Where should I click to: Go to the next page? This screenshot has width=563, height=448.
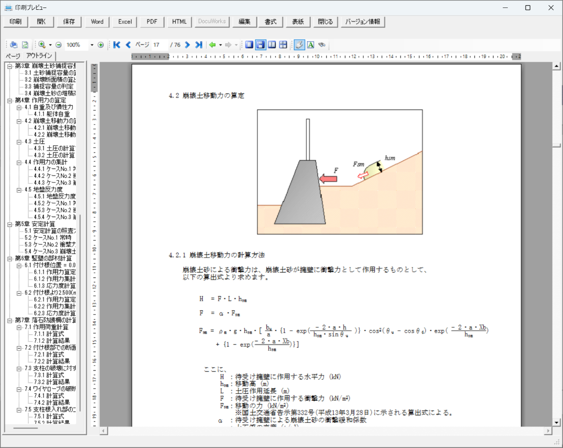pyautogui.click(x=187, y=45)
